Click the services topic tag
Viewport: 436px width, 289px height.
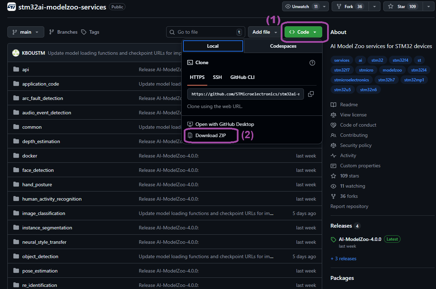tap(342, 60)
